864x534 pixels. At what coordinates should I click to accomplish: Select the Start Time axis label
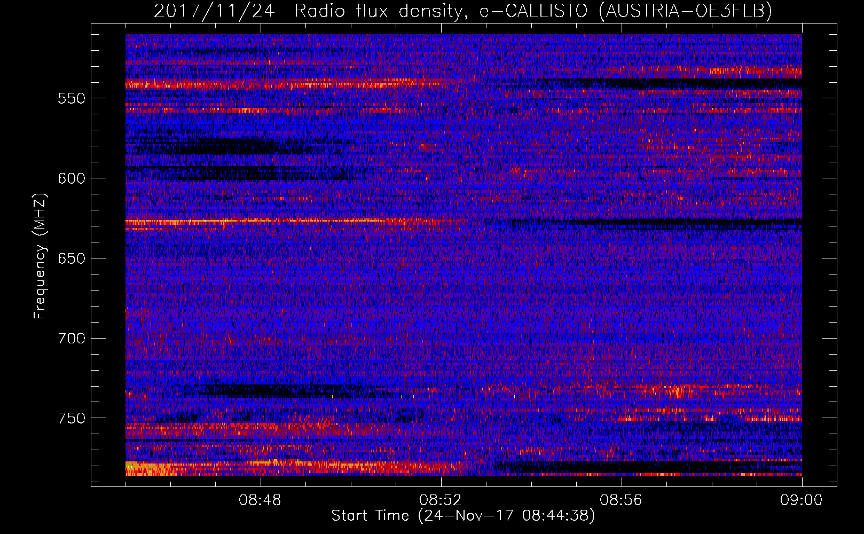(463, 516)
